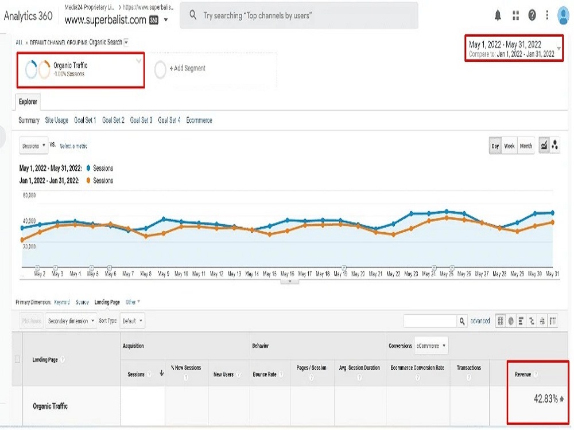Click the advanced filter link

(x=480, y=321)
